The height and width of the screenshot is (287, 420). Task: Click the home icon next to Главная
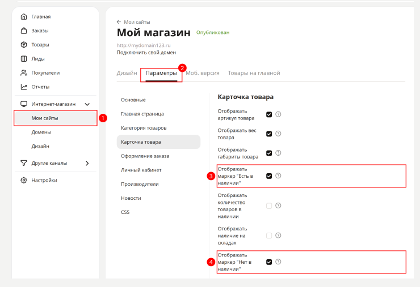(x=24, y=16)
